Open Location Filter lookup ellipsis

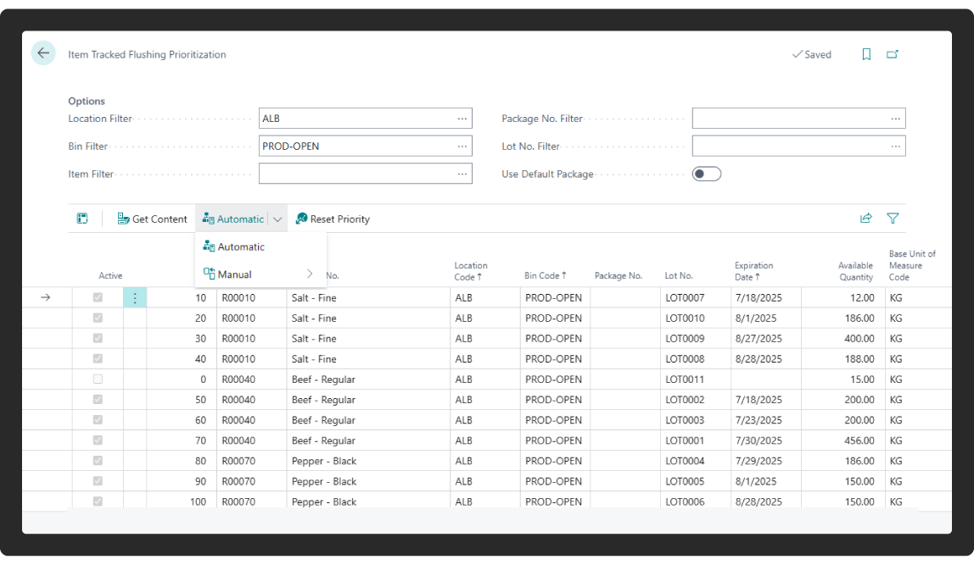462,119
